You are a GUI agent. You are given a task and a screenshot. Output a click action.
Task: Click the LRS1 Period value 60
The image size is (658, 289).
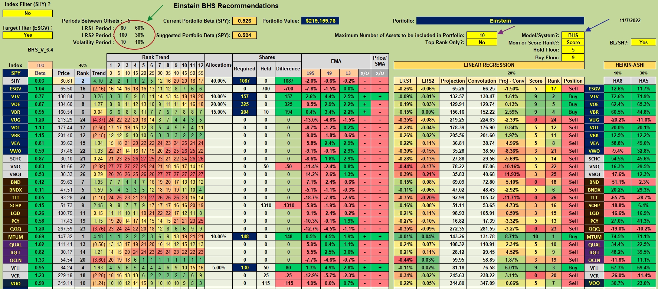coord(123,28)
